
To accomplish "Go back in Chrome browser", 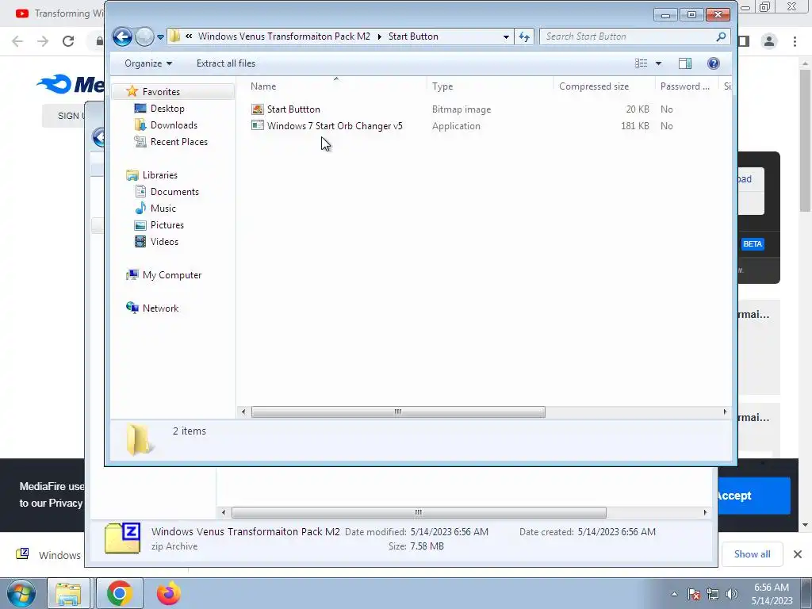I will (x=17, y=41).
